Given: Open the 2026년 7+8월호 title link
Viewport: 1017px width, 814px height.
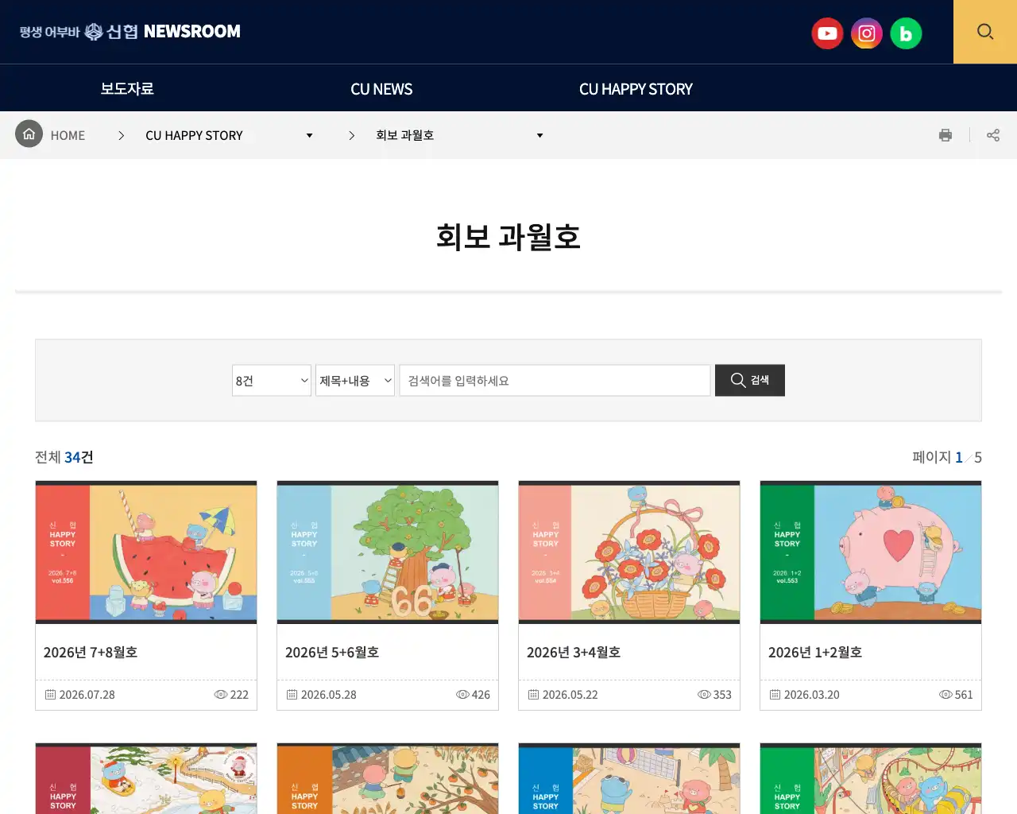Looking at the screenshot, I should 91,653.
